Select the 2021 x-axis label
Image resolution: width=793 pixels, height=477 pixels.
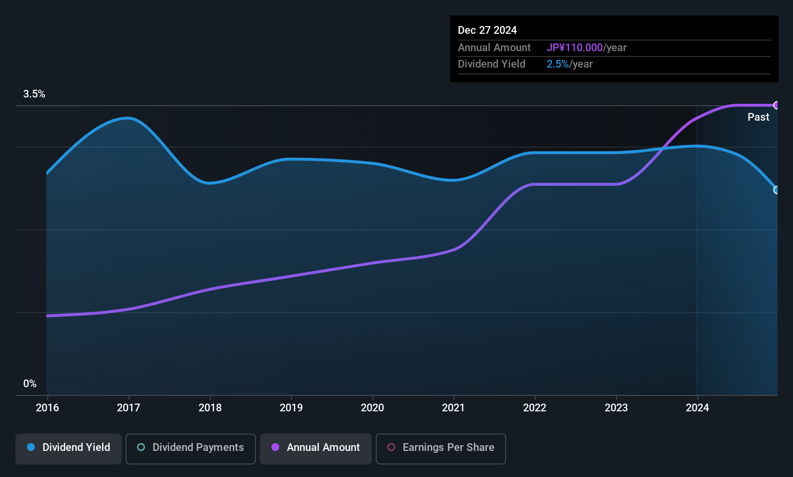click(453, 408)
